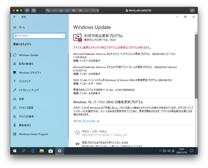The height and width of the screenshot is (168, 208).
Task: Click the settings search field
Action: click(x=40, y=36)
